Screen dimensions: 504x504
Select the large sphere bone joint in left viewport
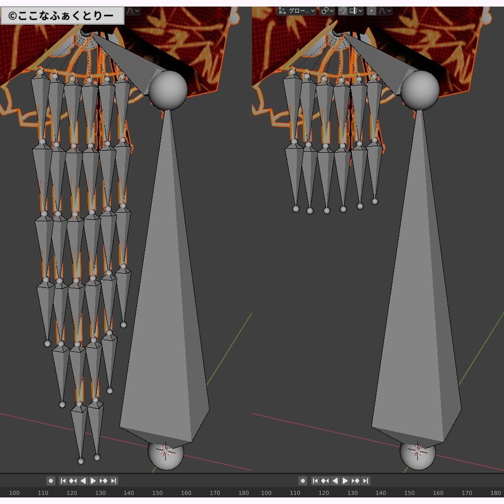click(x=168, y=91)
